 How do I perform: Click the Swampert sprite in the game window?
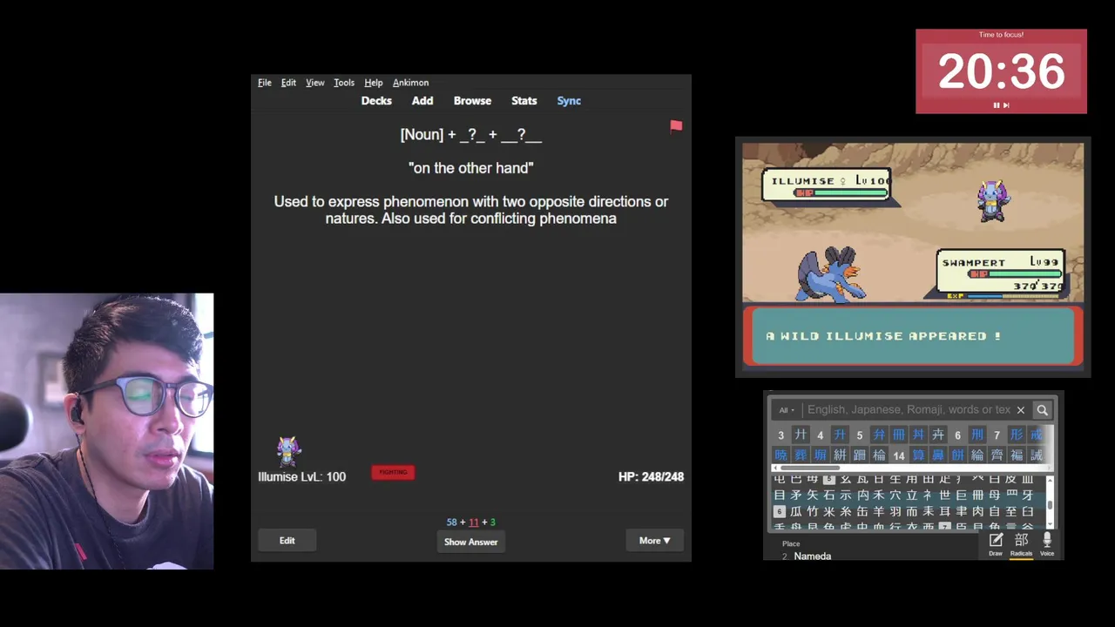830,273
